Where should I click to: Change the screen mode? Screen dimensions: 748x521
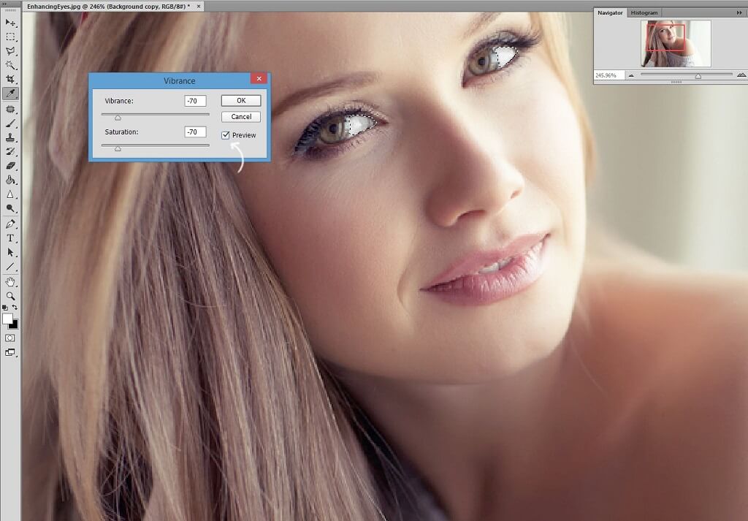pos(10,353)
